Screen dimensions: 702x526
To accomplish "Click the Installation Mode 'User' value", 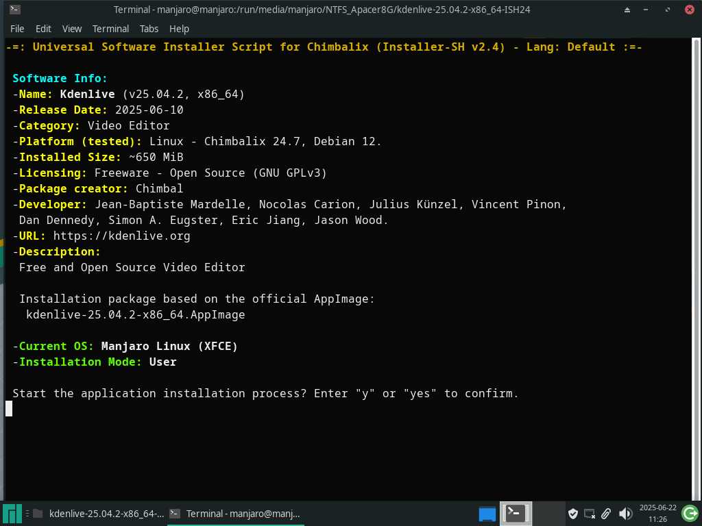I will (x=162, y=362).
